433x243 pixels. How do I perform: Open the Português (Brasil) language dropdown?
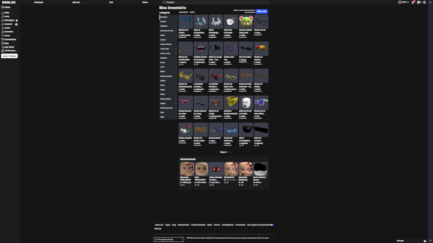click(169, 239)
